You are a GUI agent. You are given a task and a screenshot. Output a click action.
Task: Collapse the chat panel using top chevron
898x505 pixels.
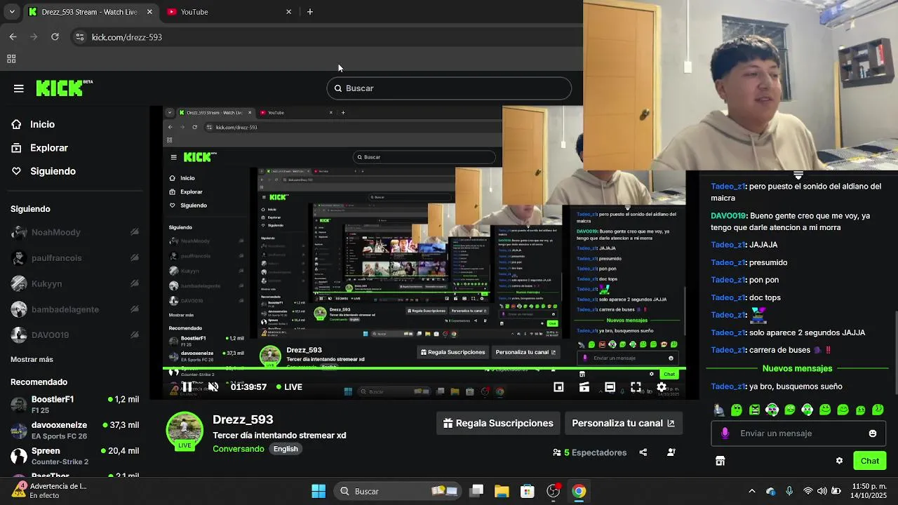[798, 175]
